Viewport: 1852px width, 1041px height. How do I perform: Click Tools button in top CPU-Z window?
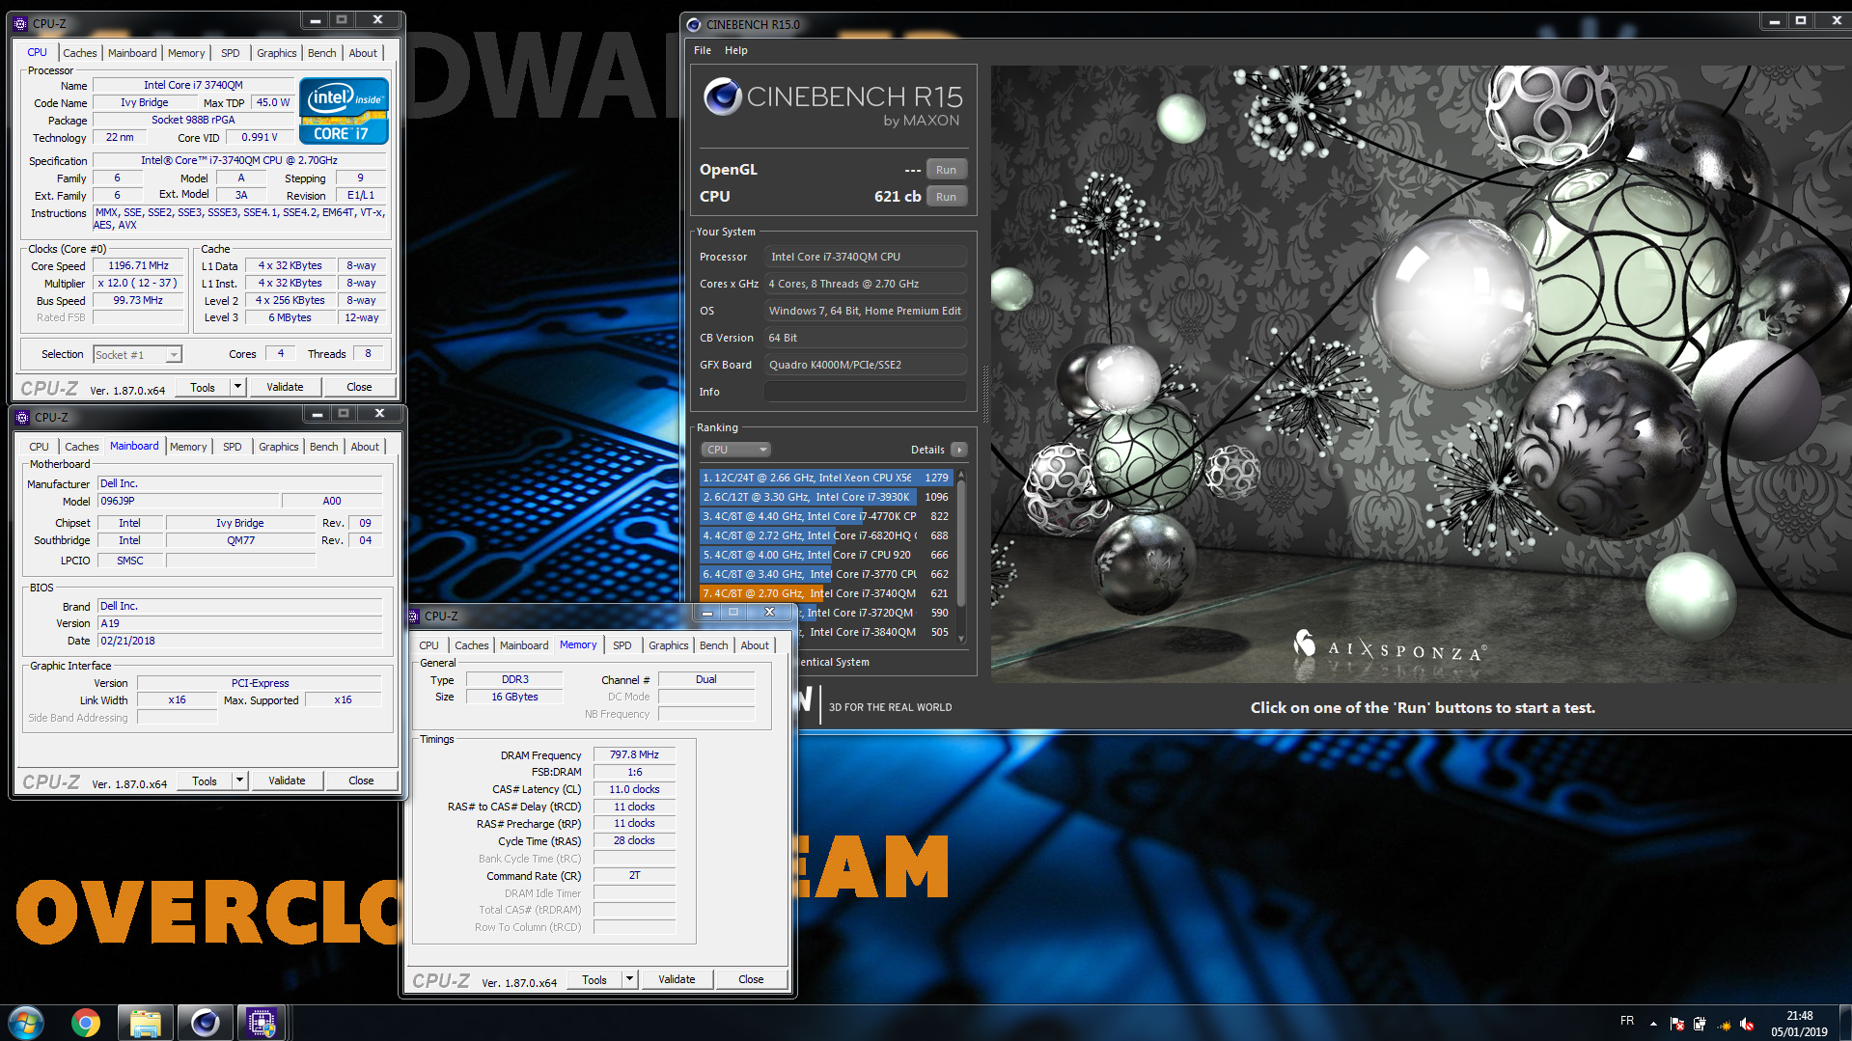(203, 387)
